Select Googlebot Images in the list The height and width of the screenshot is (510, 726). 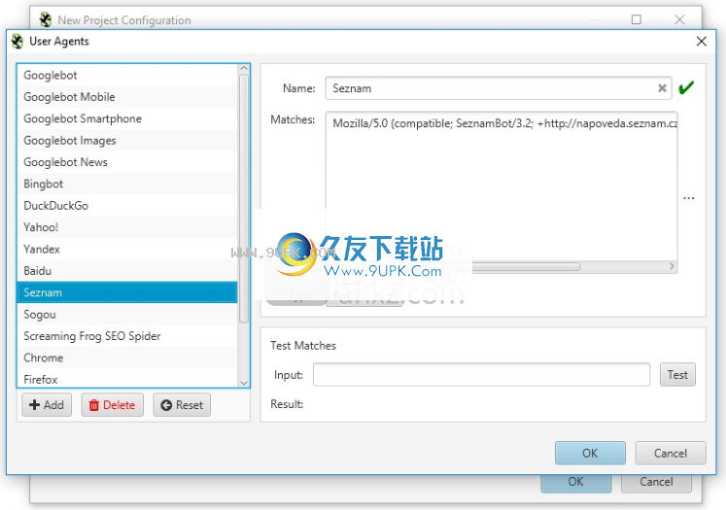(x=127, y=140)
